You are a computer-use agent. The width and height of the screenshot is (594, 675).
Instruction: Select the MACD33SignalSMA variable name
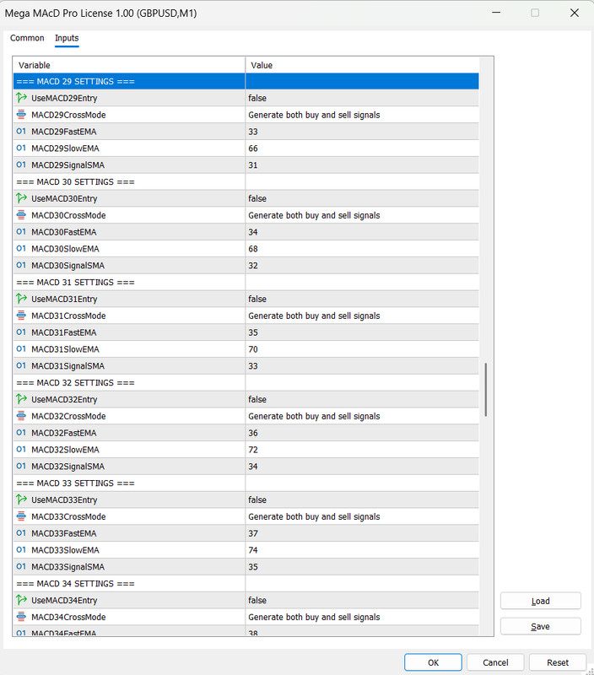click(x=68, y=566)
